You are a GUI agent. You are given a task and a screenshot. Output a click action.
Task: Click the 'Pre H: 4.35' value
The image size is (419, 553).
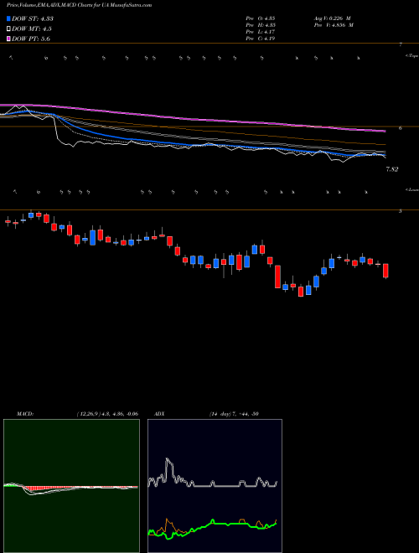click(261, 25)
